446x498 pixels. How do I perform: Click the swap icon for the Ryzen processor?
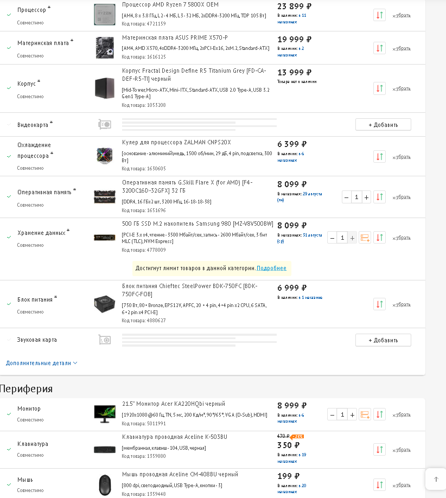point(379,15)
